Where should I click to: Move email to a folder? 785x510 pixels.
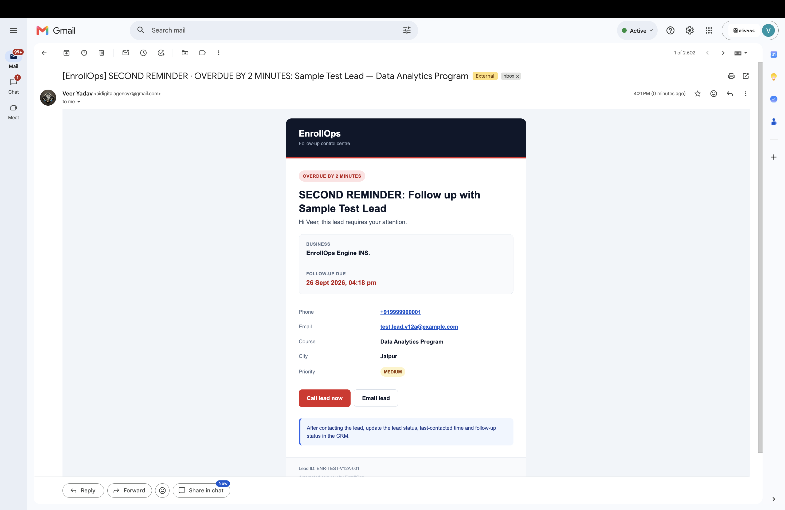185,53
